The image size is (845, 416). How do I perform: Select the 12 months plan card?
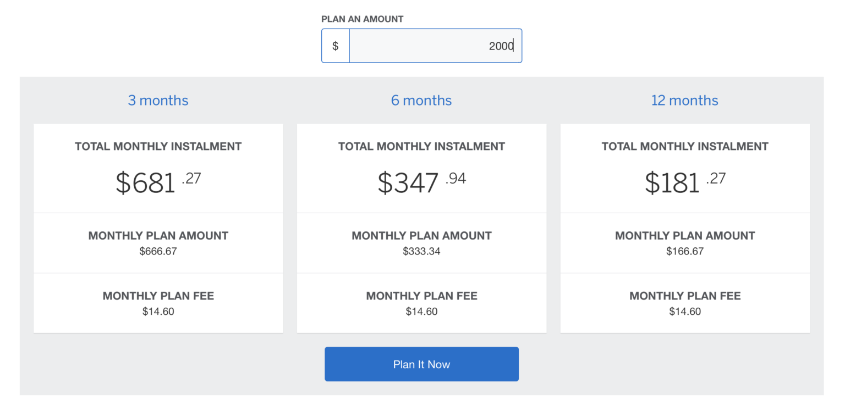pos(684,228)
